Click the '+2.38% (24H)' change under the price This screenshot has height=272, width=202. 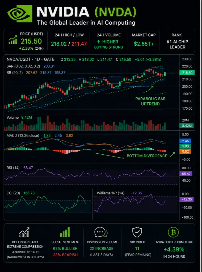pyautogui.click(x=31, y=49)
